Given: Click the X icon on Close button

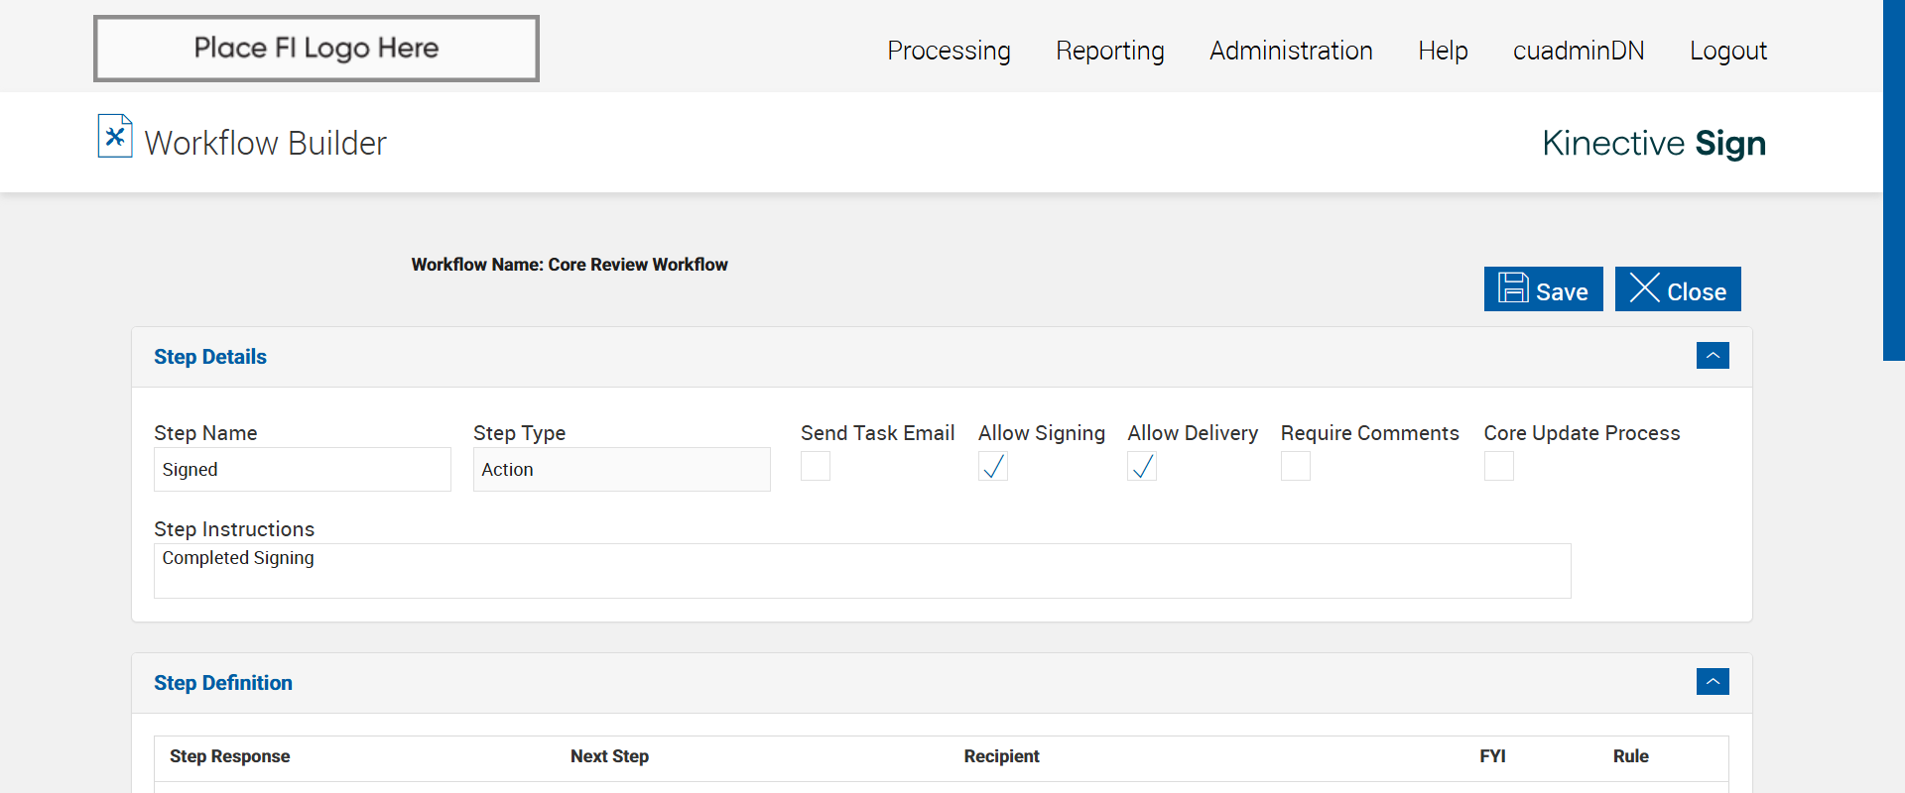Looking at the screenshot, I should click(x=1644, y=288).
